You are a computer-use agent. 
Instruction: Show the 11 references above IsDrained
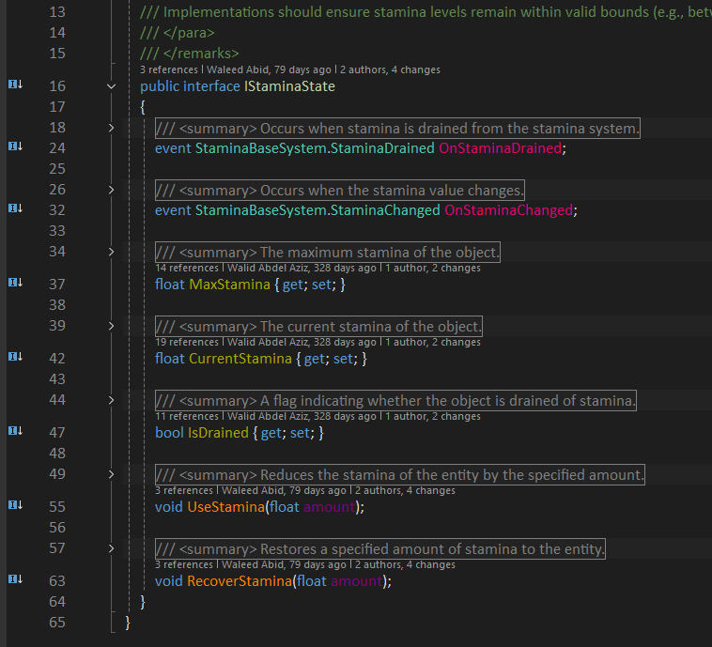coord(186,417)
